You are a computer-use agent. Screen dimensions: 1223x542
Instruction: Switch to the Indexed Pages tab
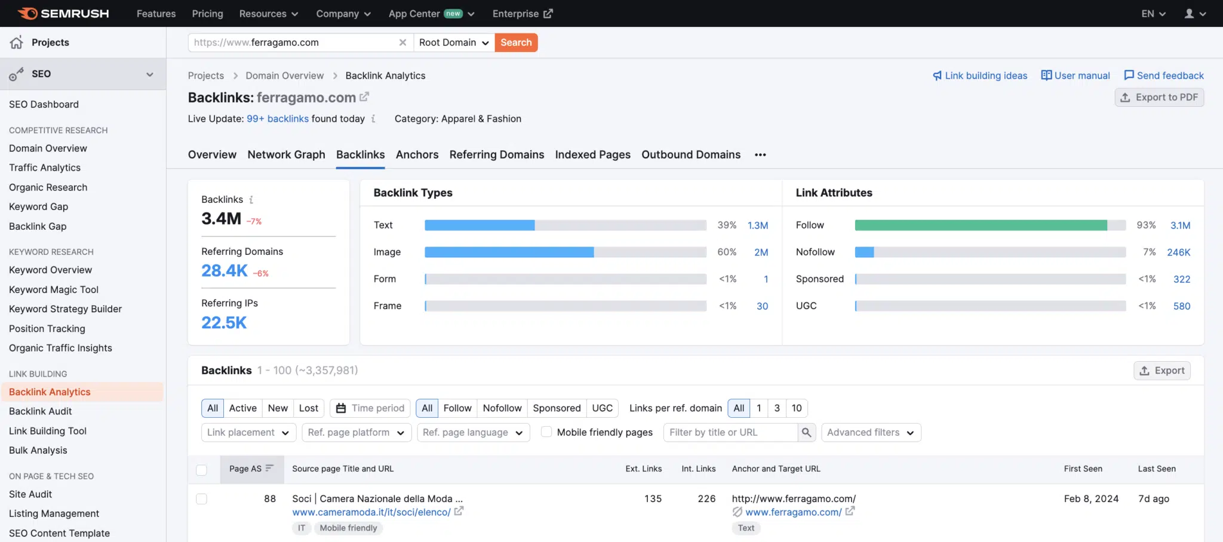pos(592,155)
